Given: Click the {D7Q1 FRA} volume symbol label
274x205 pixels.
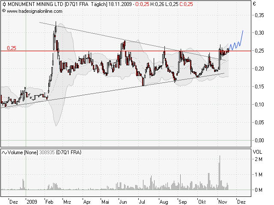Looking at the screenshot, I should (68, 152).
